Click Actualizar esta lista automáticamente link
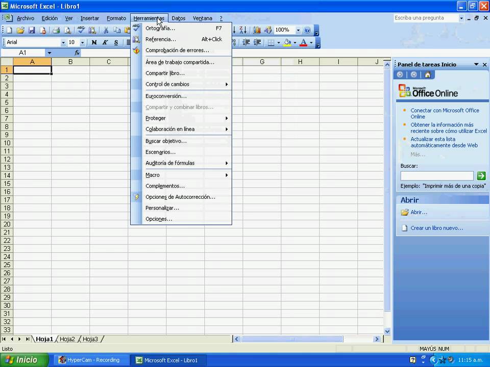 tap(444, 142)
